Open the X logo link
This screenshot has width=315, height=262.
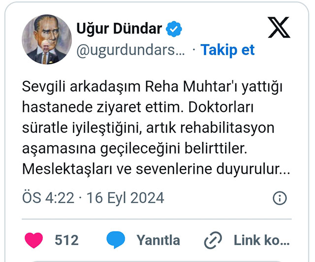(279, 27)
